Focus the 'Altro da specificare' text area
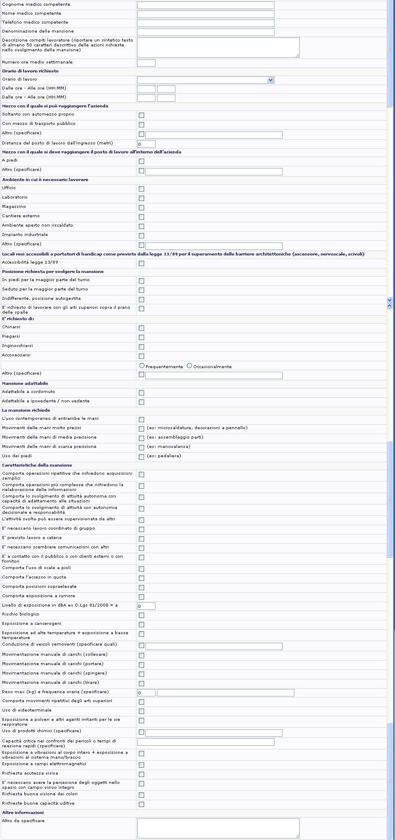 tap(218, 828)
